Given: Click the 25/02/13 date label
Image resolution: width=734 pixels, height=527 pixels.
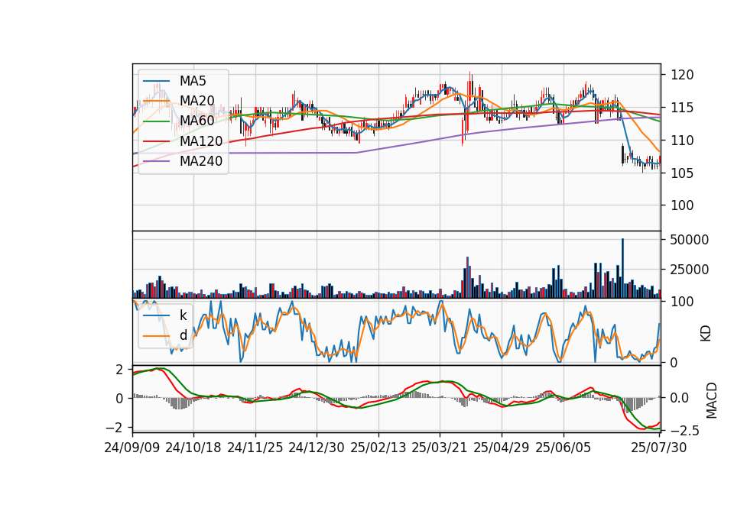Looking at the screenshot, I should click(x=378, y=448).
